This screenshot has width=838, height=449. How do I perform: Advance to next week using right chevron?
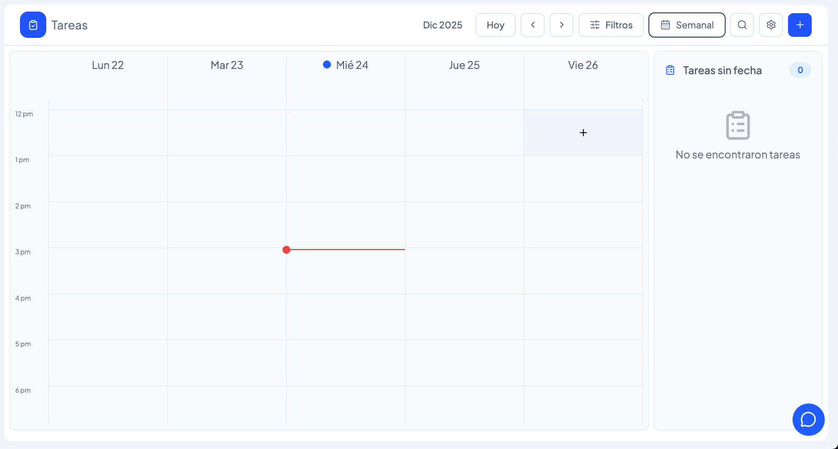pos(561,25)
